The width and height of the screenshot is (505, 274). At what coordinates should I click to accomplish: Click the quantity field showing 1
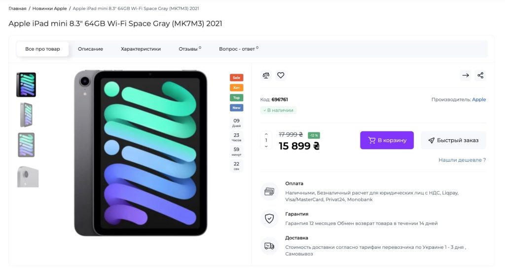266,140
